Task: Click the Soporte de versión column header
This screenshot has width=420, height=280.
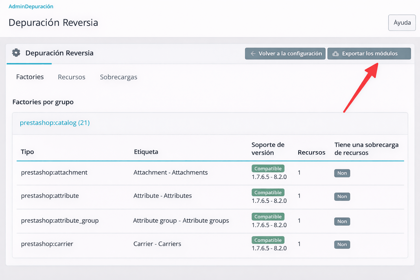Action: 268,149
